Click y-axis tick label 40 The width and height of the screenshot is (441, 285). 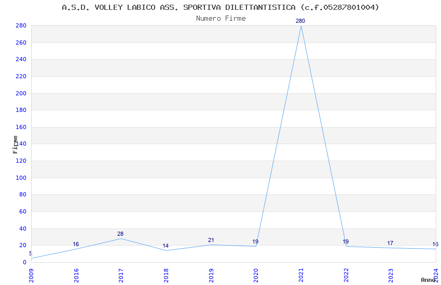(23, 229)
